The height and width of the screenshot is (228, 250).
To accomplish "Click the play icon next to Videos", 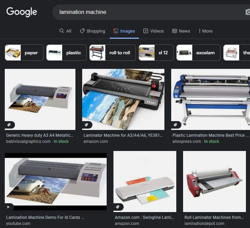I will click(146, 31).
